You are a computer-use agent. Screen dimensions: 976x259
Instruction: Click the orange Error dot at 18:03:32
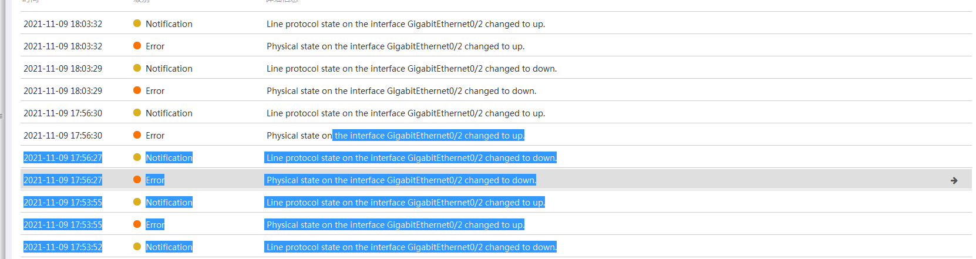pos(137,46)
